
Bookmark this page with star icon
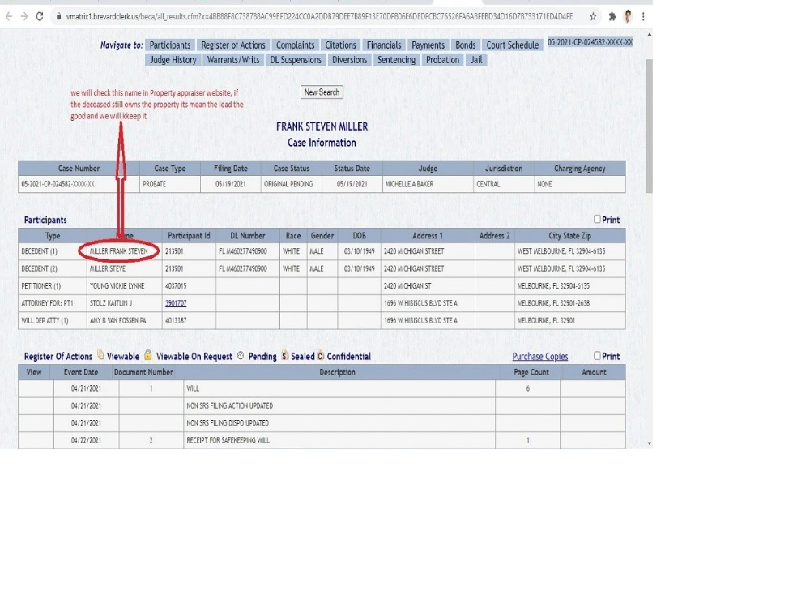coord(593,16)
